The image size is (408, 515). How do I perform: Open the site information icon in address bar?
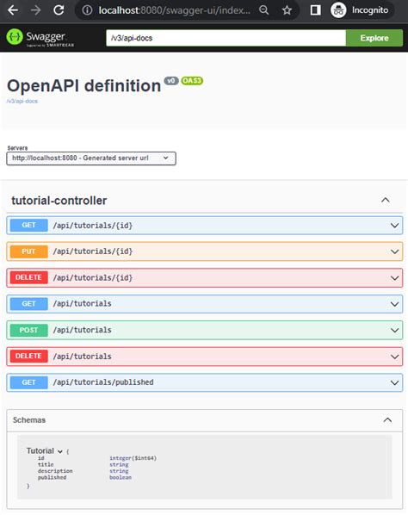point(87,10)
